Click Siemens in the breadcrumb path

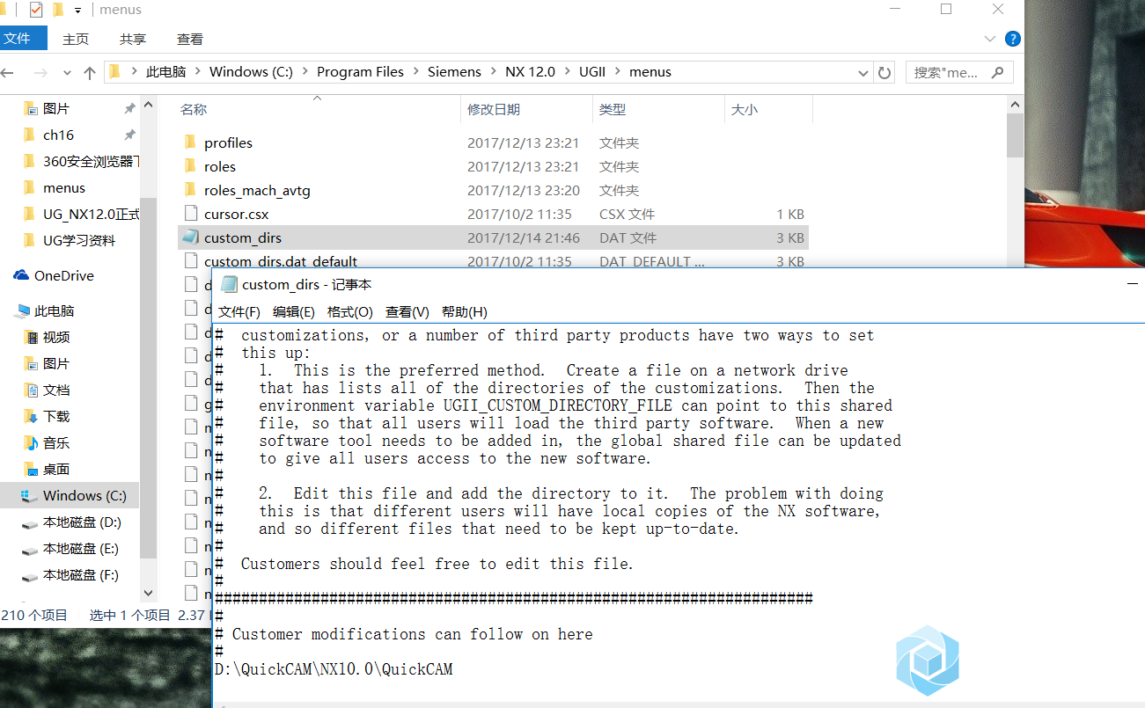point(454,72)
